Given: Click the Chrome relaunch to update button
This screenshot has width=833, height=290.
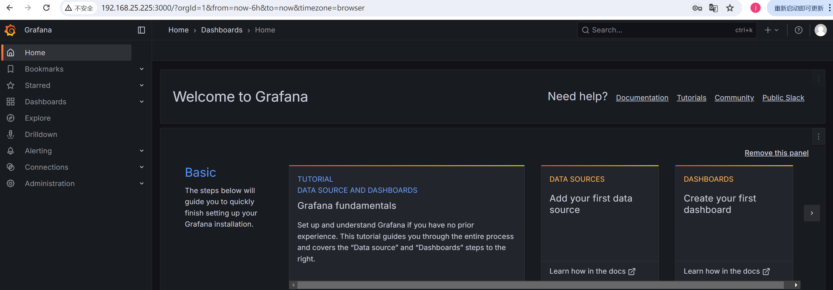Looking at the screenshot, I should 799,8.
